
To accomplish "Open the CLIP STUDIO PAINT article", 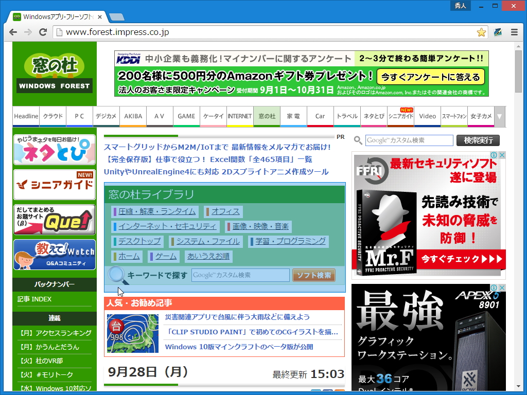I will click(x=252, y=332).
